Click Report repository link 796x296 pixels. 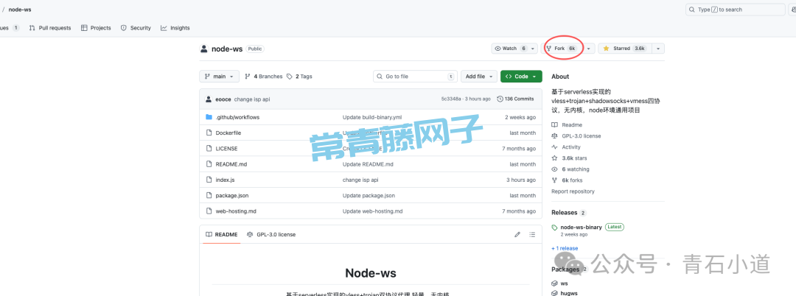(x=573, y=191)
